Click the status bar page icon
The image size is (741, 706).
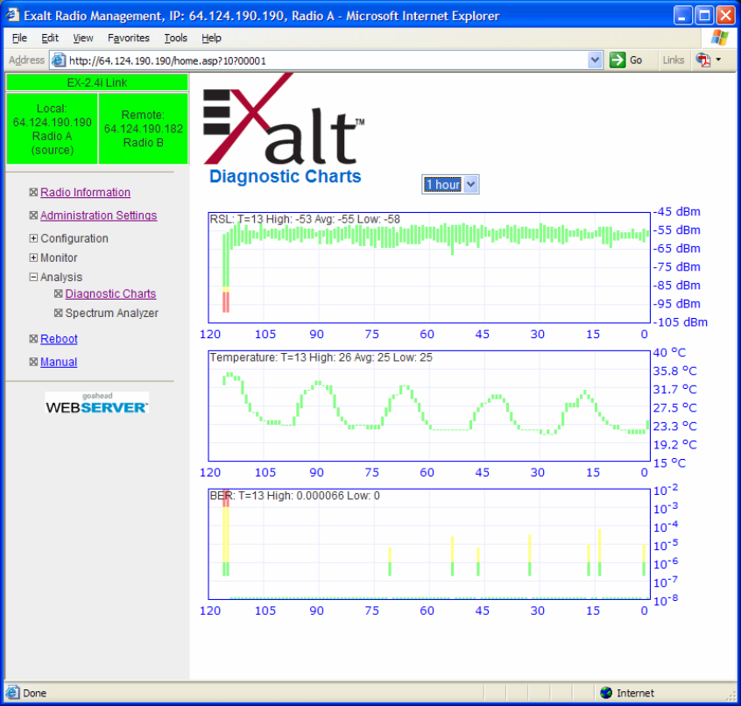pyautogui.click(x=13, y=692)
